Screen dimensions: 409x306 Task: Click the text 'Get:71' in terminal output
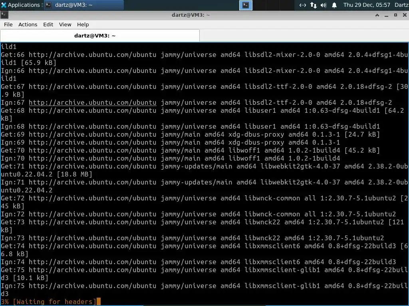(x=12, y=166)
